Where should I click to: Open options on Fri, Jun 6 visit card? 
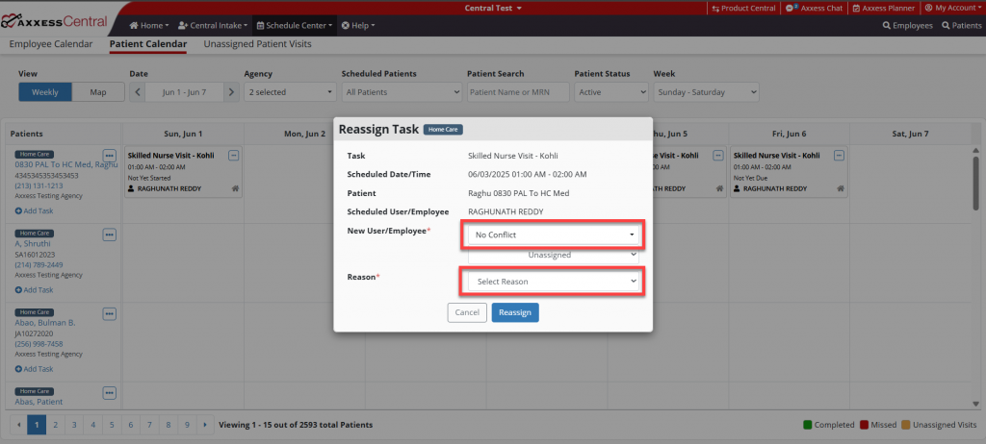pos(839,155)
